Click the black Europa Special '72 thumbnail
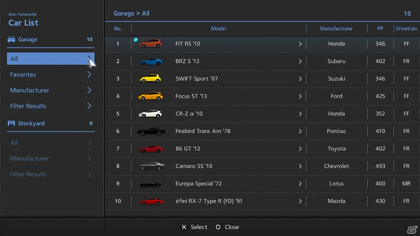The width and height of the screenshot is (420, 236). 150,184
